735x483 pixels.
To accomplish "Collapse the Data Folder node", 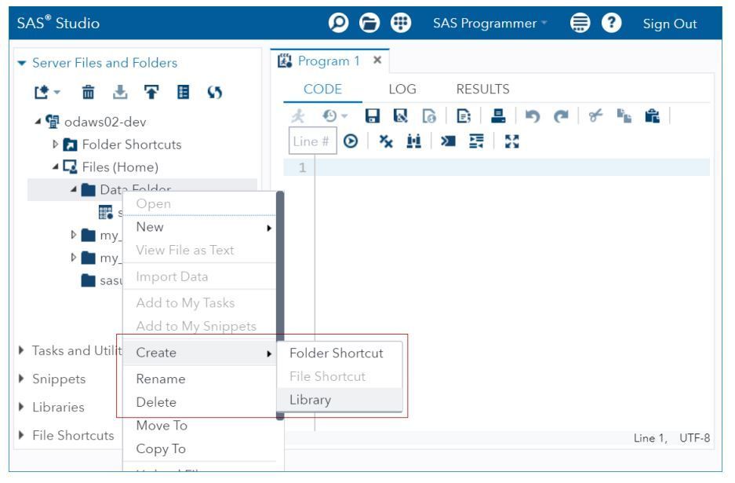I will (x=73, y=189).
